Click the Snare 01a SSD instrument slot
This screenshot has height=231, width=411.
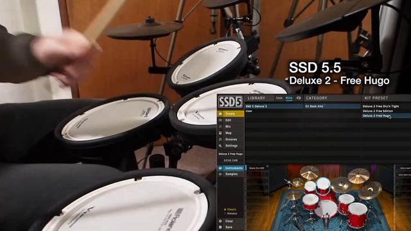pyautogui.click(x=257, y=168)
